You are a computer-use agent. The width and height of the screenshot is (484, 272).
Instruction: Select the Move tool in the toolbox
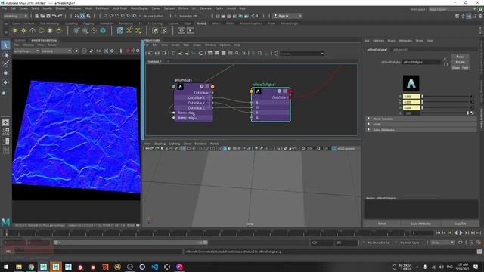point(5,73)
